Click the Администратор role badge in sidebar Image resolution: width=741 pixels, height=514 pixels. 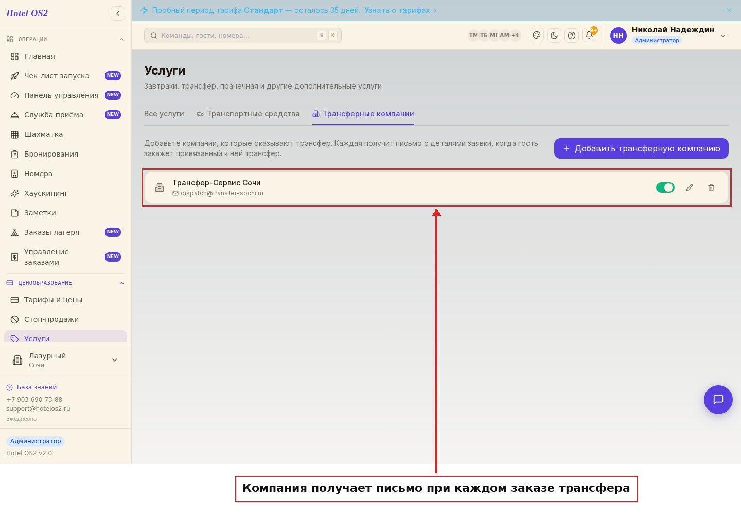point(36,441)
